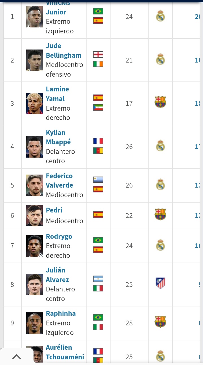This screenshot has height=365, width=203.
Task: Open Lamine Yamal's player profile link
Action: [57, 94]
